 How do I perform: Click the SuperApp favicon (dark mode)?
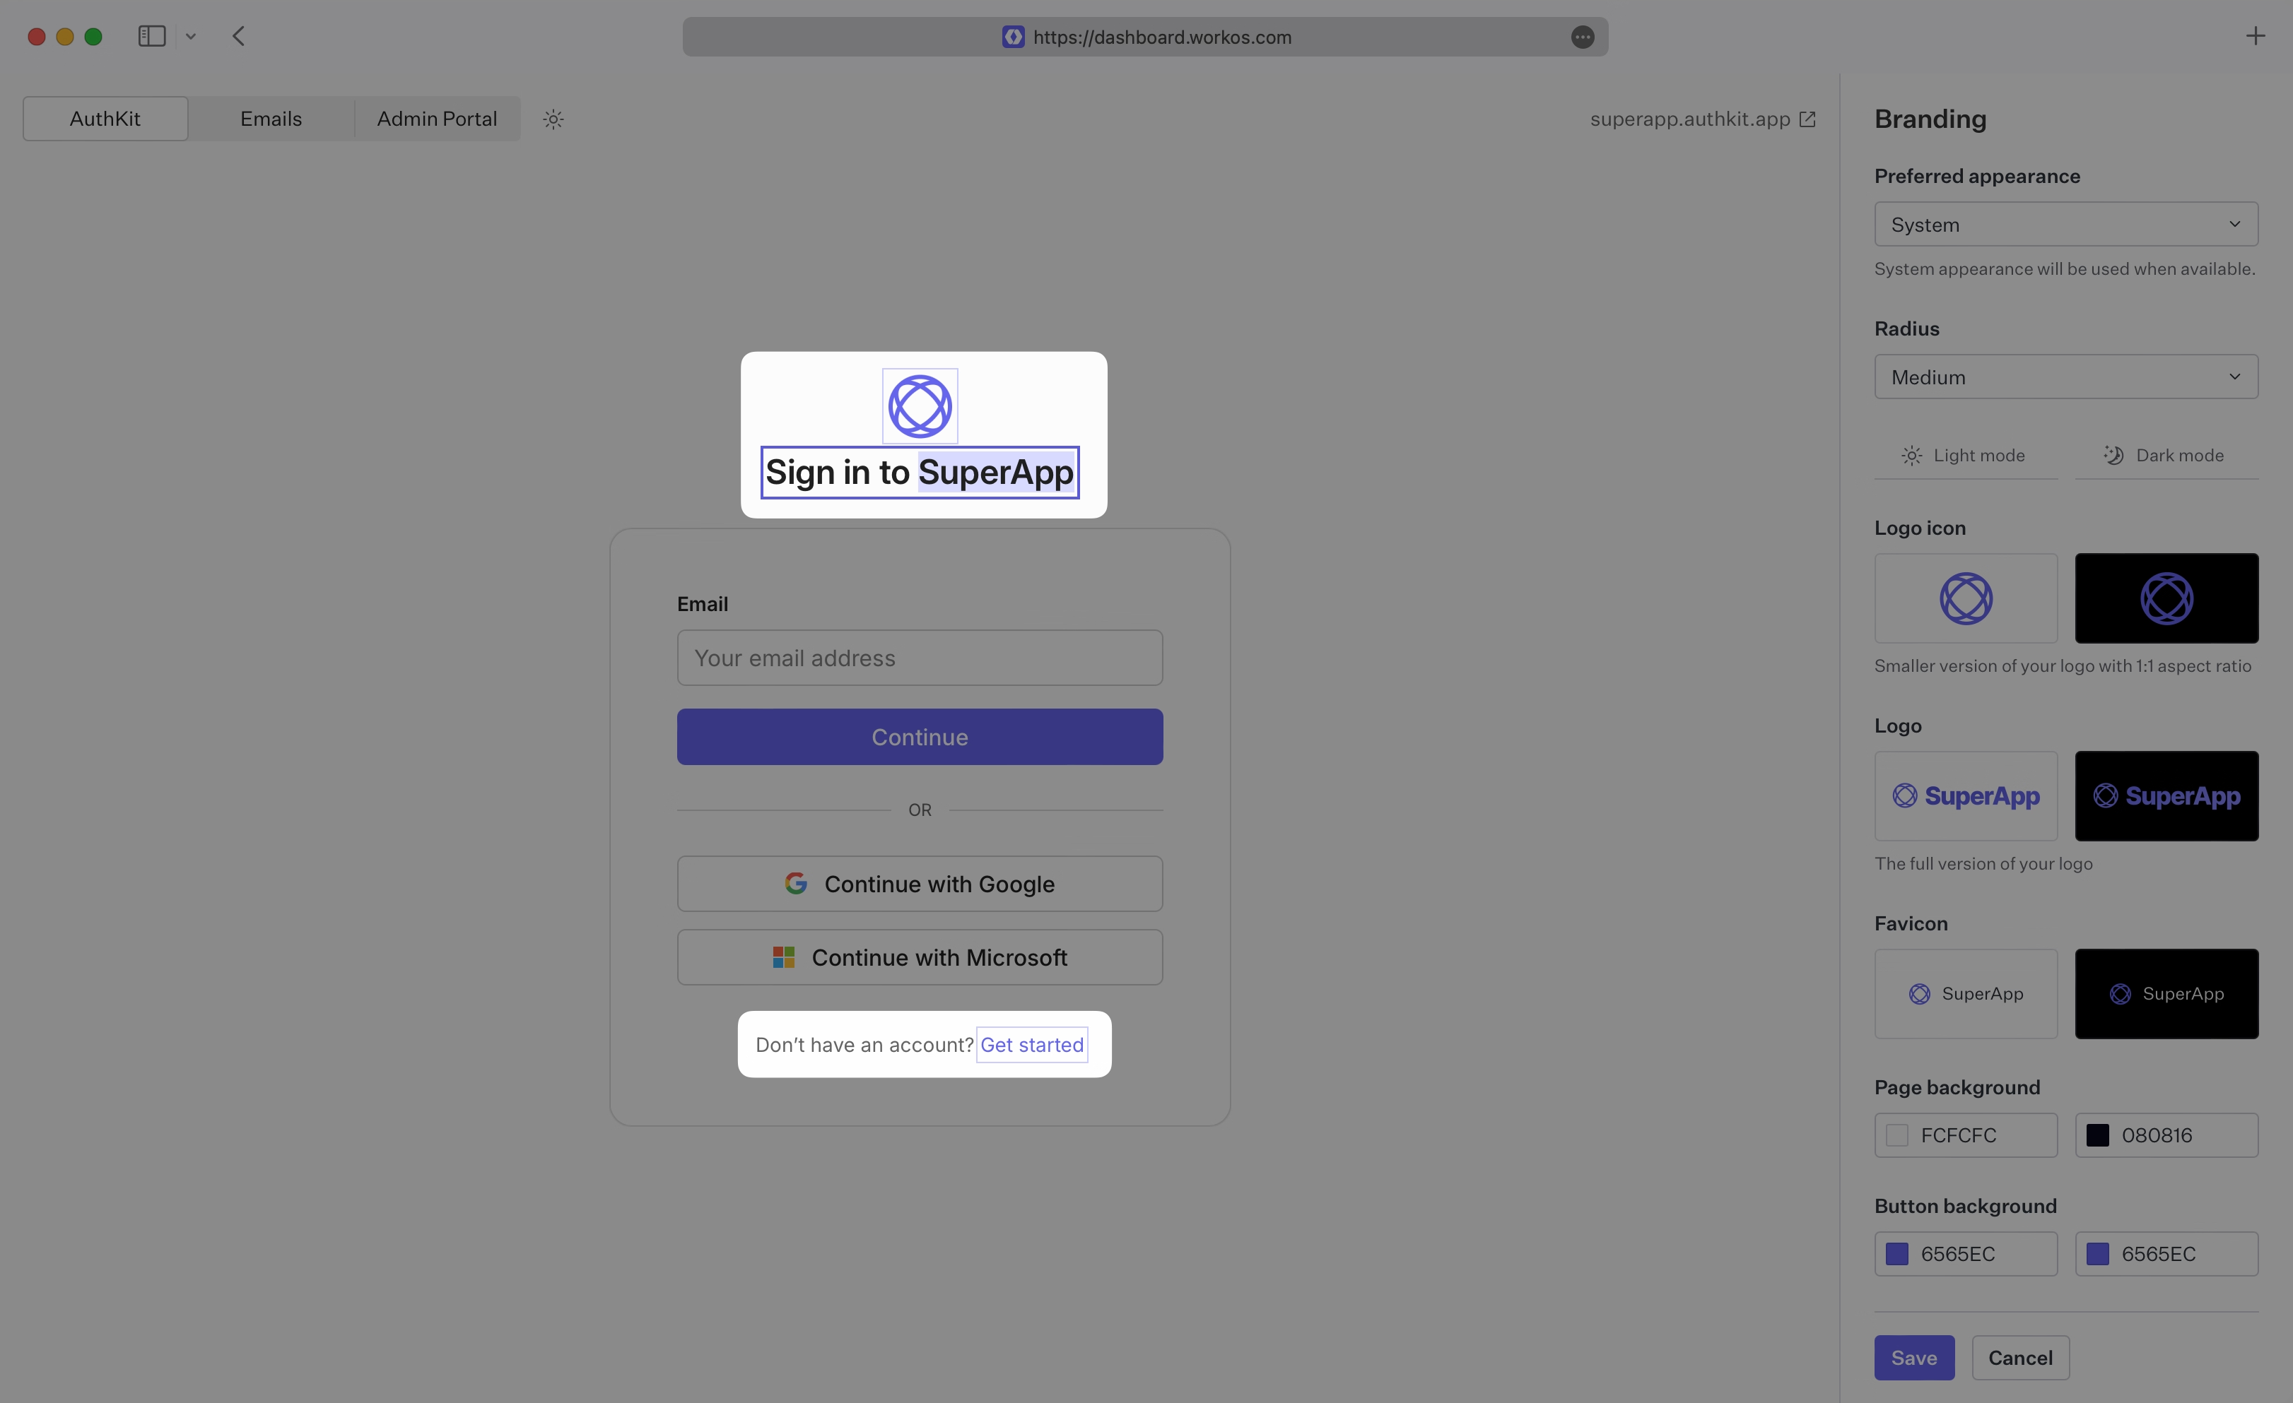click(2165, 992)
